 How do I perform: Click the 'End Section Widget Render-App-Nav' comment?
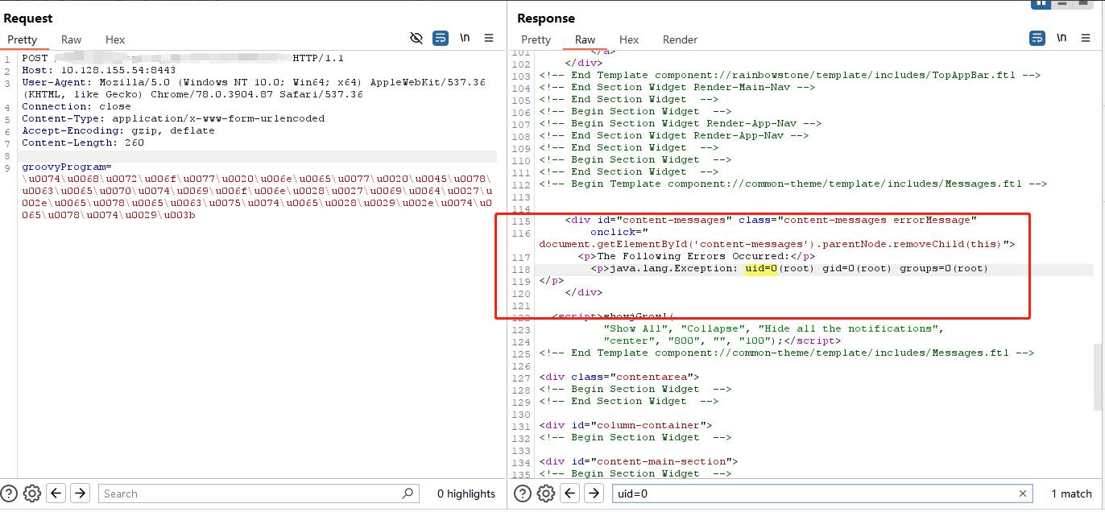coord(674,135)
